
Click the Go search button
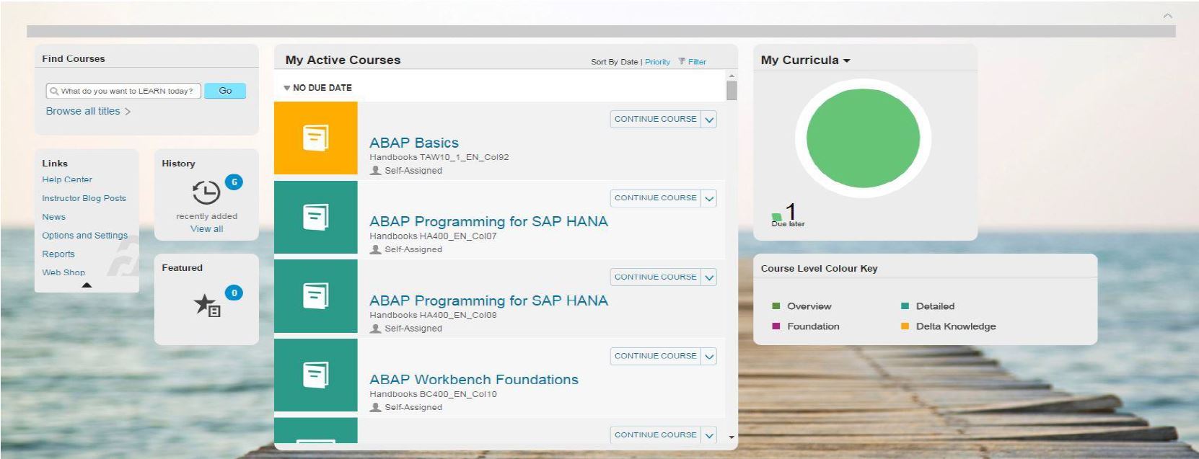pyautogui.click(x=225, y=91)
